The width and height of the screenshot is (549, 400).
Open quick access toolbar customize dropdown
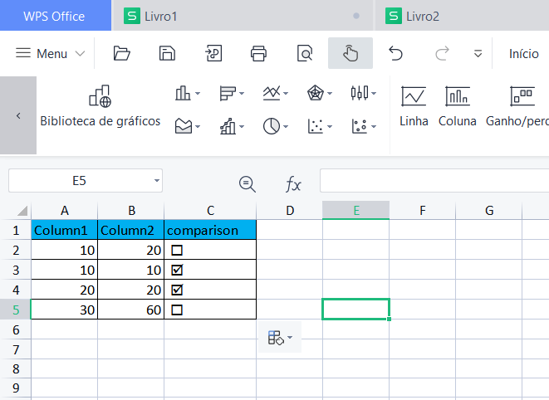coord(478,54)
